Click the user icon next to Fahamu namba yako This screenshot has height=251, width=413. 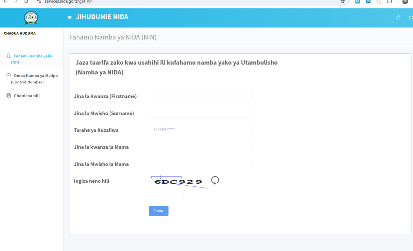tap(9, 56)
